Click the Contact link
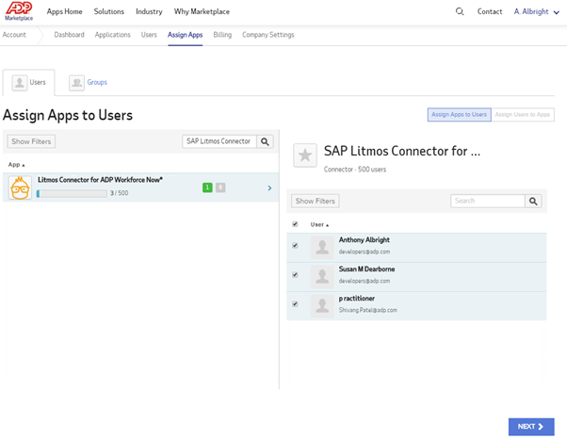Screen dimensions: 567x440 (x=490, y=11)
